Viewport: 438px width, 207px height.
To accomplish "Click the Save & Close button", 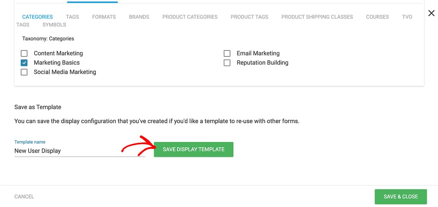I will coord(401,197).
